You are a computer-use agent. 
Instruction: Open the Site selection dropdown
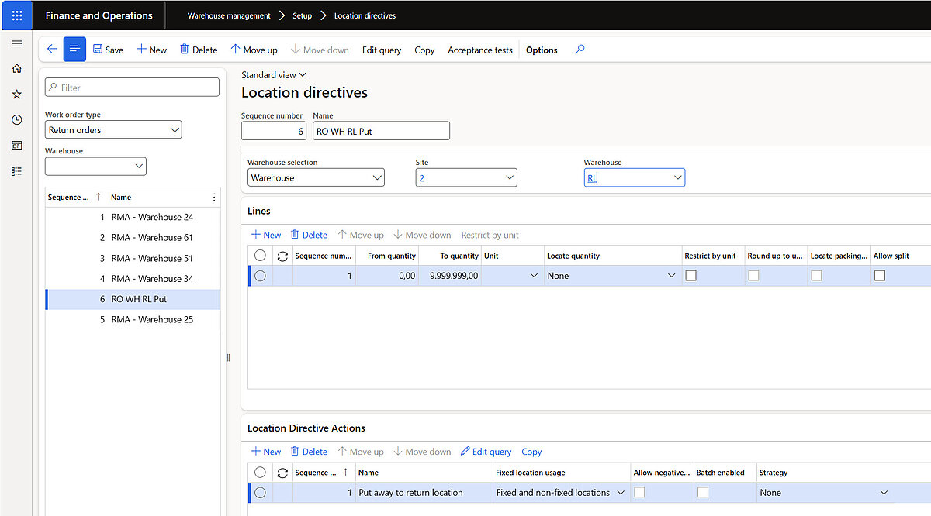click(x=465, y=177)
